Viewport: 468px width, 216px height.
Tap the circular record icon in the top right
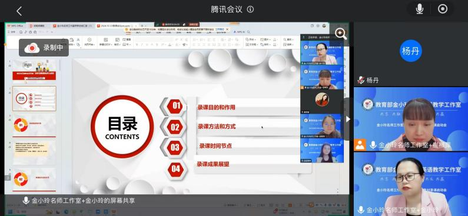[x=443, y=9]
